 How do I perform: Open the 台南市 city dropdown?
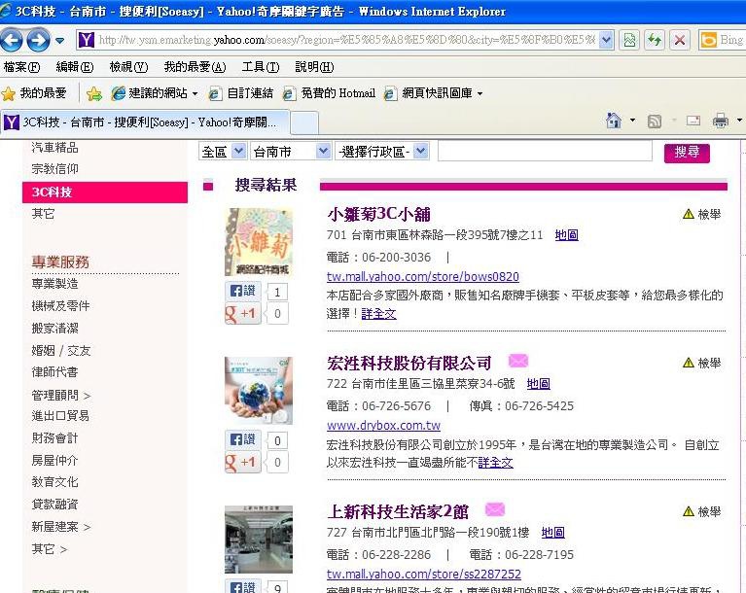click(291, 152)
